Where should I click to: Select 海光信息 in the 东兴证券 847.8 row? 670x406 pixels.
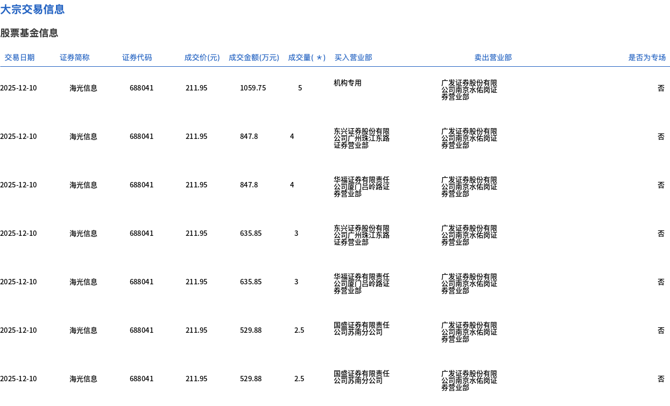click(83, 136)
